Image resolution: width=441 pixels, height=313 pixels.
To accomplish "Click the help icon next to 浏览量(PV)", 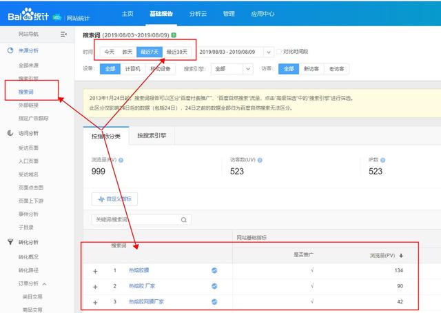I will pos(121,160).
